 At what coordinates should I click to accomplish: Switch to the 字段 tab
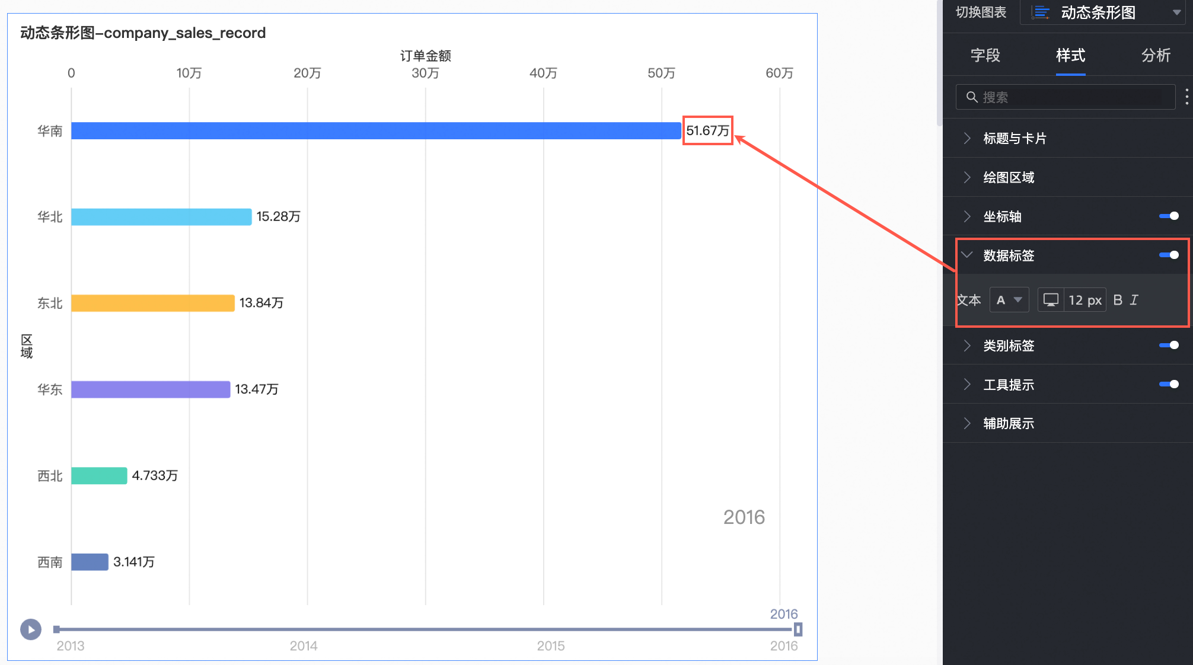(985, 55)
